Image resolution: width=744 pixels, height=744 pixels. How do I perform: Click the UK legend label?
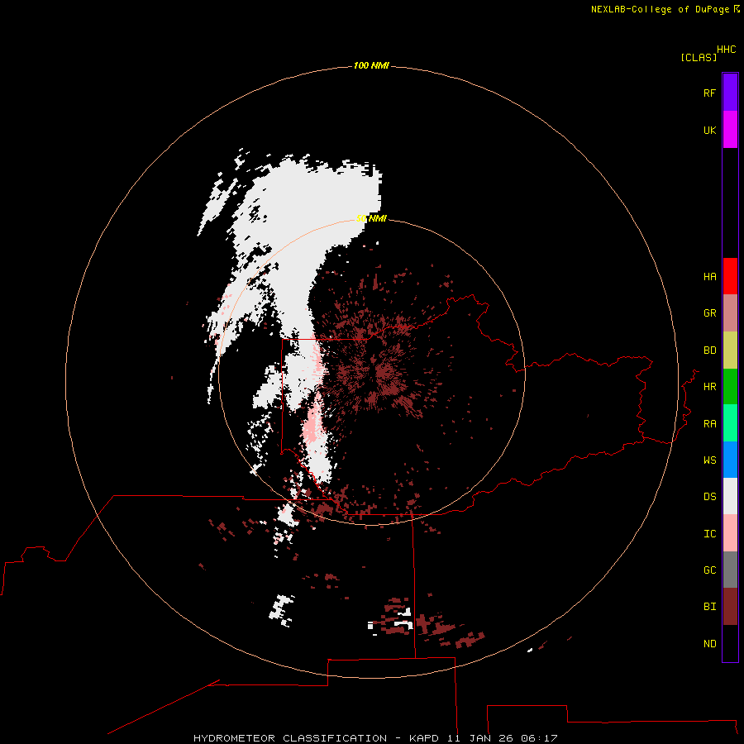click(x=709, y=131)
